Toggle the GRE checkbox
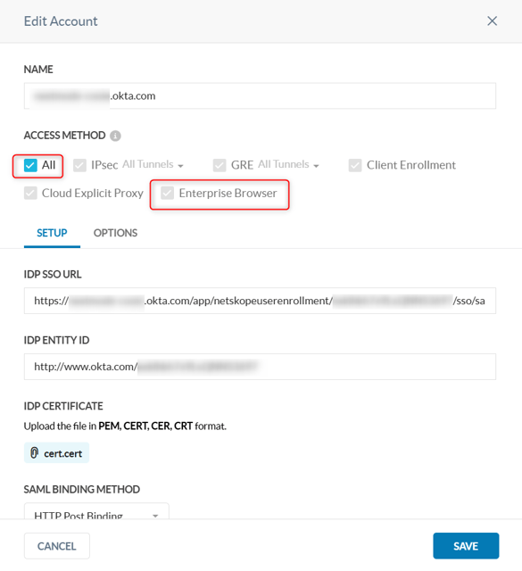The height and width of the screenshot is (571, 522). (220, 165)
